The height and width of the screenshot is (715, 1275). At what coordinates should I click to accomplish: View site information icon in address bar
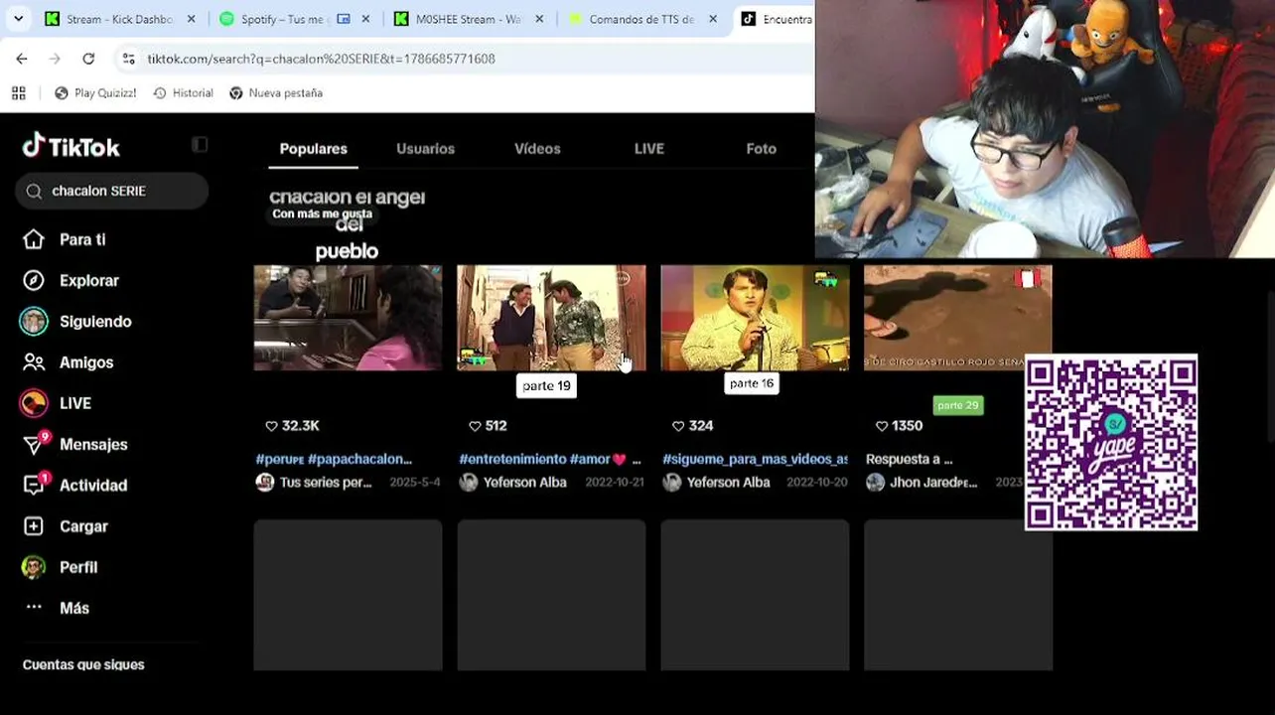coord(128,59)
